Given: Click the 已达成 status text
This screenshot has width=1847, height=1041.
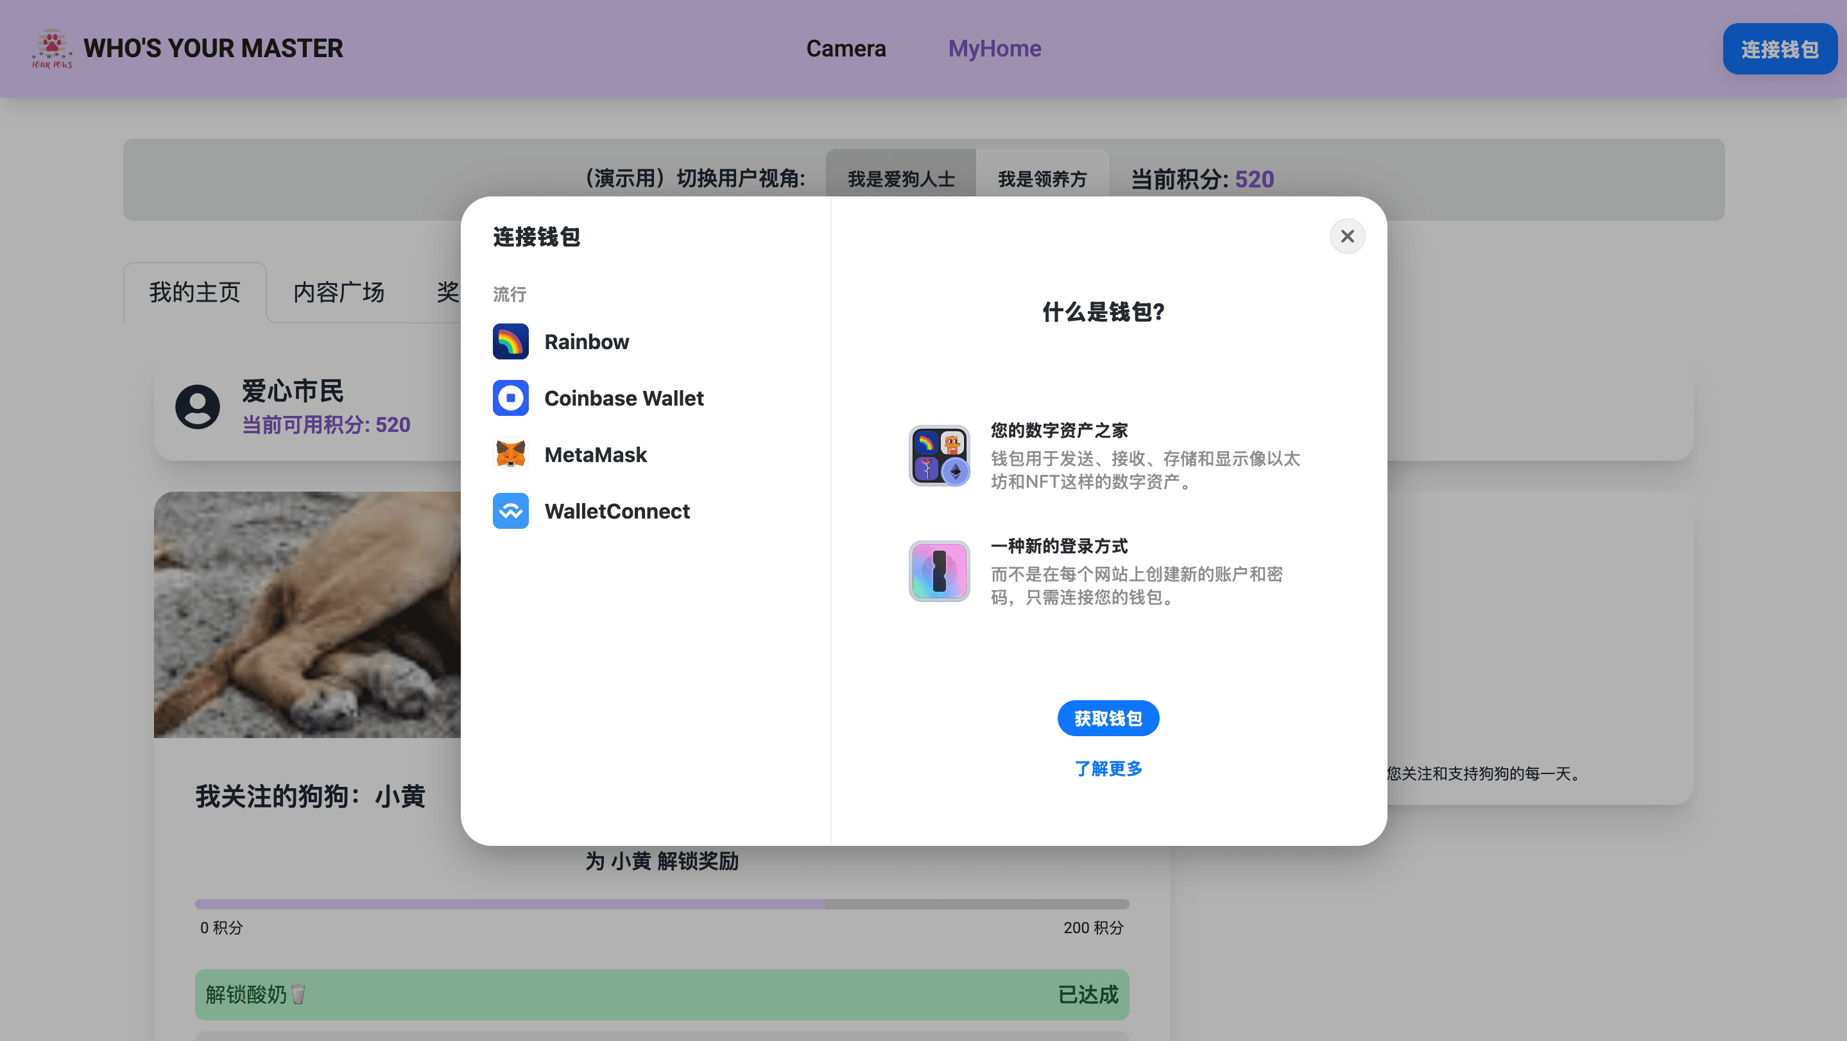Looking at the screenshot, I should point(1088,995).
